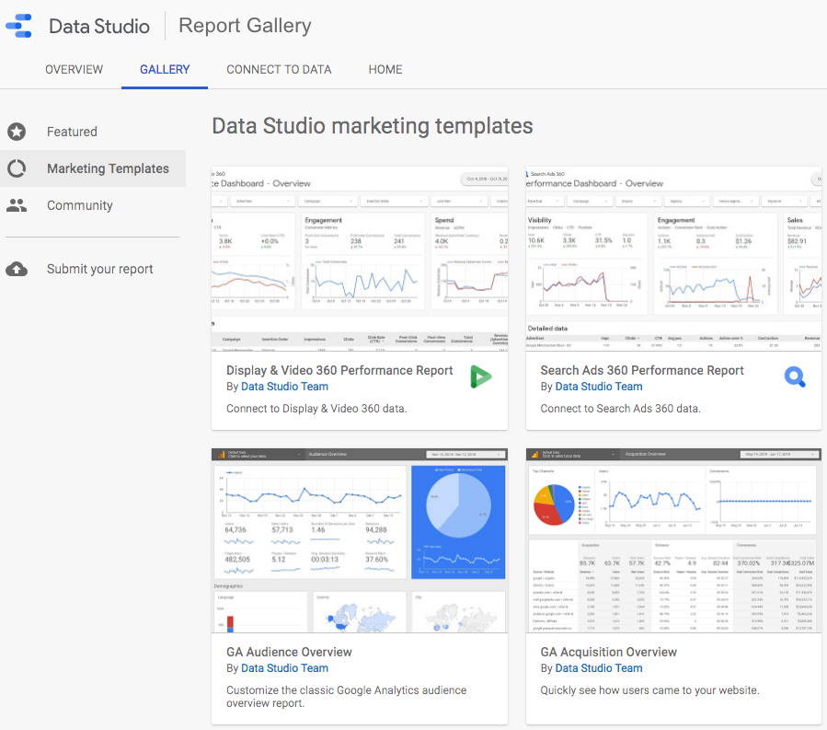Open the Connect to Data tab
The width and height of the screenshot is (827, 730).
pyautogui.click(x=279, y=70)
